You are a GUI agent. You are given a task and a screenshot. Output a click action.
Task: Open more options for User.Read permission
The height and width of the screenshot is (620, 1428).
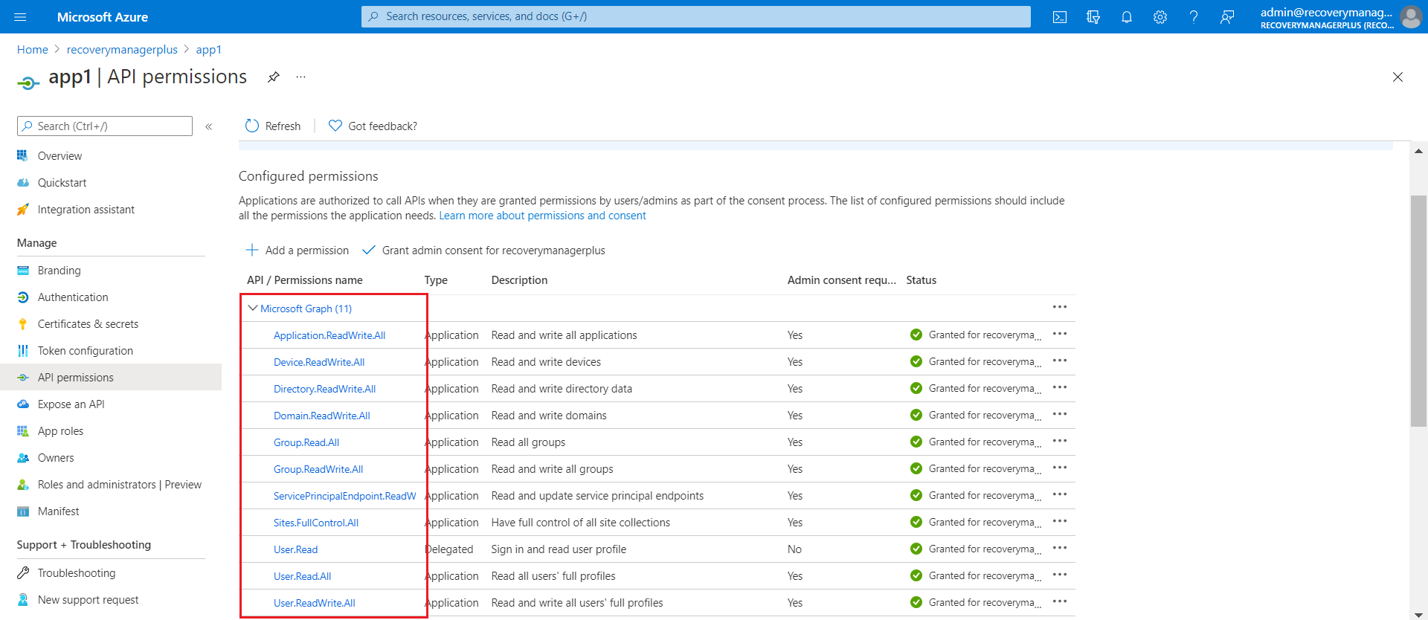(1060, 548)
